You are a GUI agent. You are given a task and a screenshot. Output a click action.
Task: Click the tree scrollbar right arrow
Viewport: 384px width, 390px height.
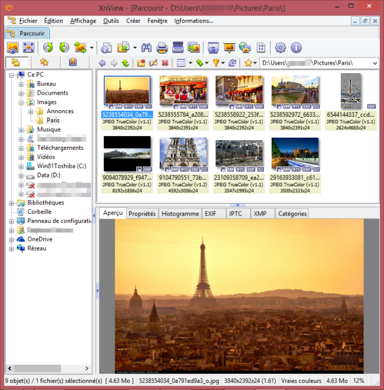(86, 368)
